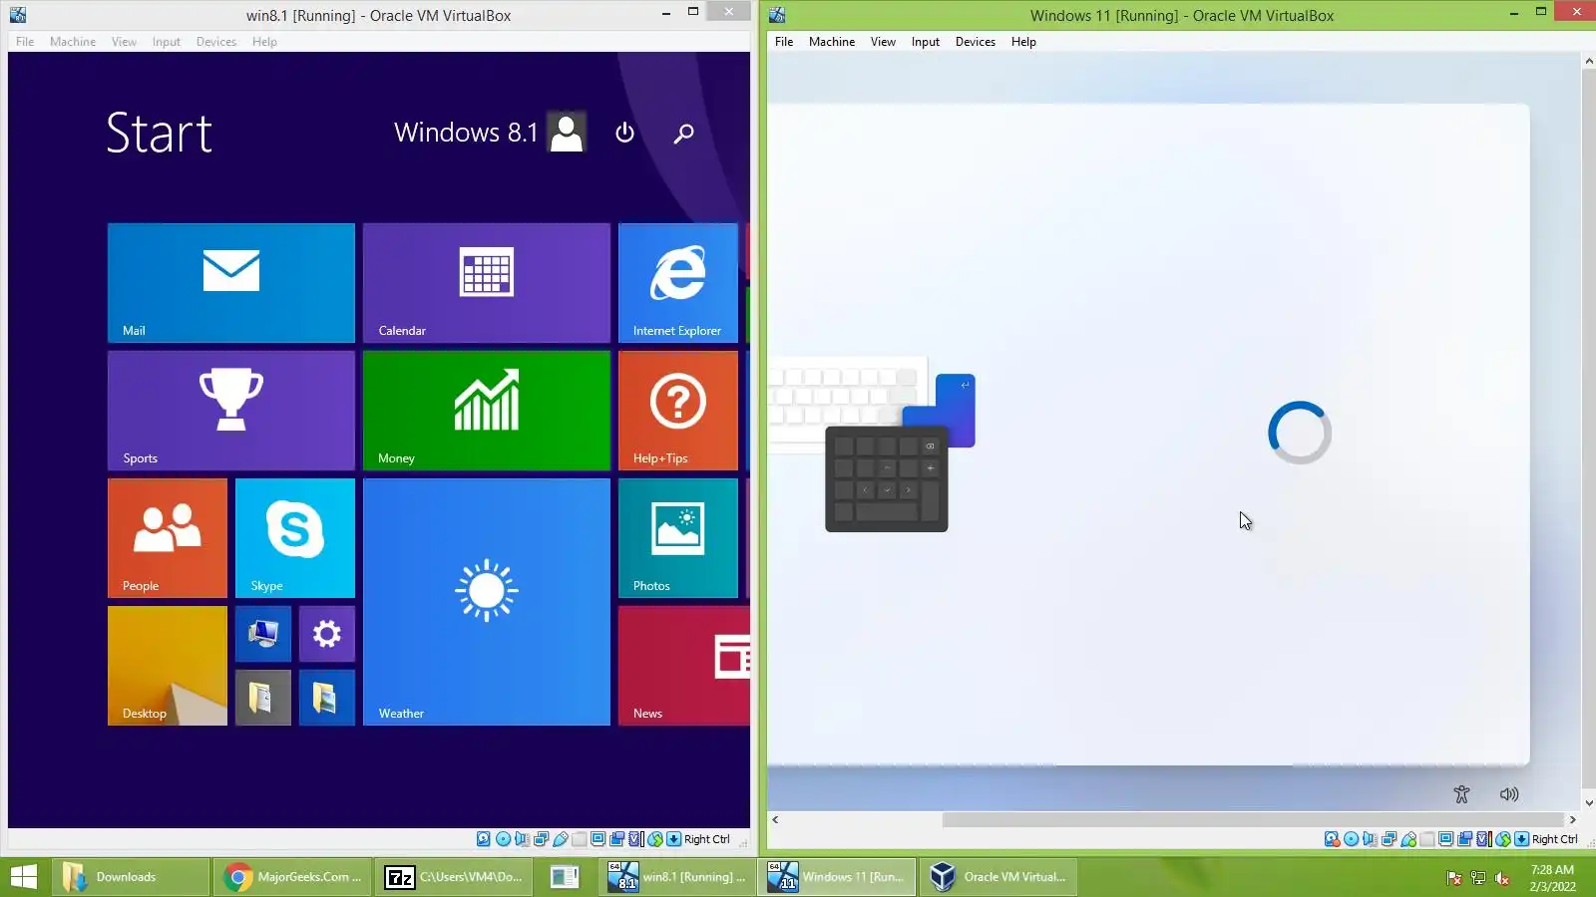Viewport: 1596px width, 897px height.
Task: Open Help menu in Windows 11 VM window
Action: coord(1023,42)
